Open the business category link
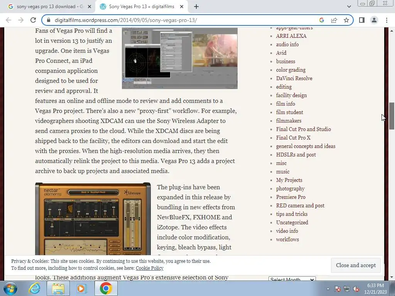This screenshot has width=395, height=296. (286, 61)
